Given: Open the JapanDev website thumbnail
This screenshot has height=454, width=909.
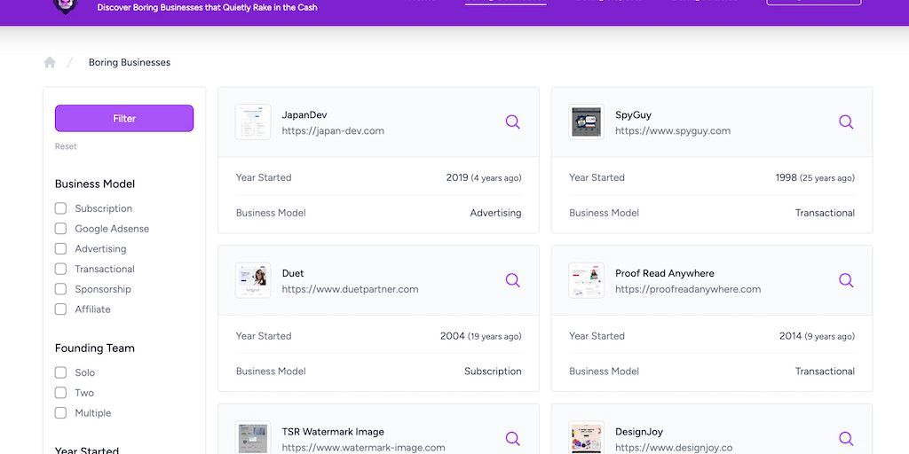Looking at the screenshot, I should pyautogui.click(x=253, y=122).
